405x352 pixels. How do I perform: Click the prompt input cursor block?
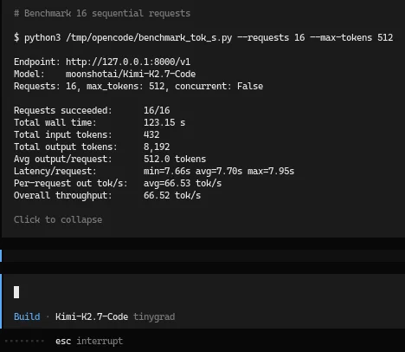(16, 292)
